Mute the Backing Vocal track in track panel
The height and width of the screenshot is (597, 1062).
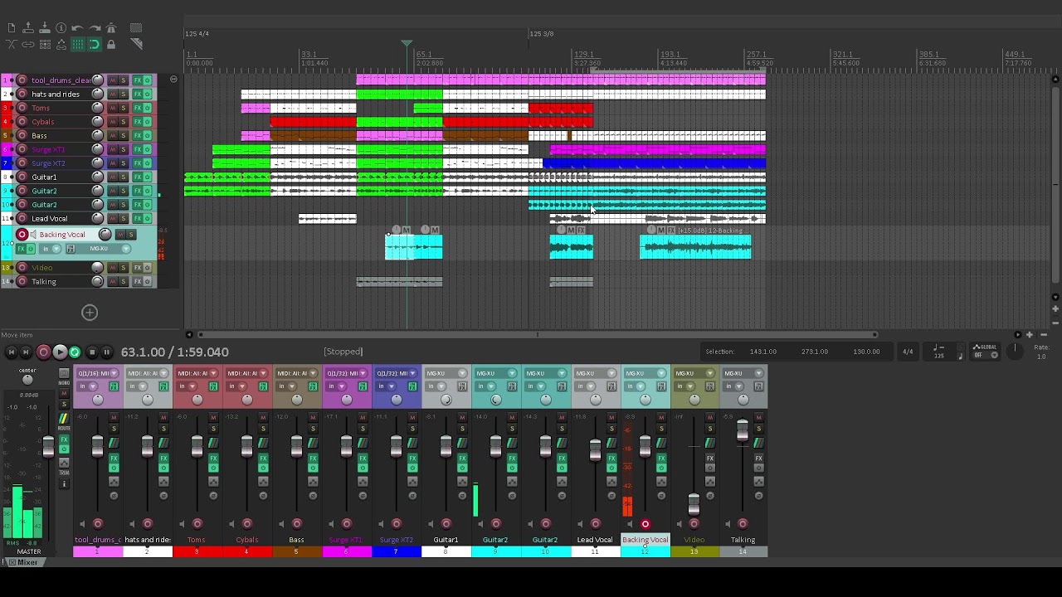click(x=122, y=235)
